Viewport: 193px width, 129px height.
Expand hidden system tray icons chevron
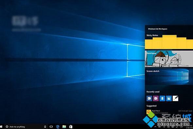pyautogui.click(x=155, y=127)
